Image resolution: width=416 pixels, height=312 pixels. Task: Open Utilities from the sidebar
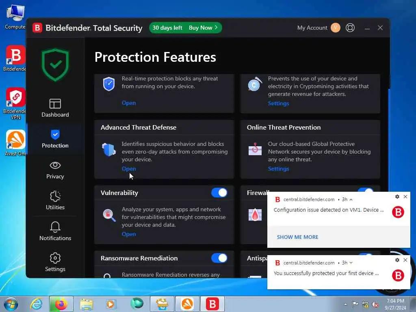click(x=55, y=200)
